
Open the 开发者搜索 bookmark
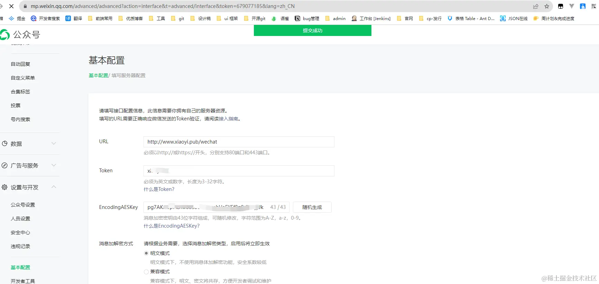coord(45,19)
